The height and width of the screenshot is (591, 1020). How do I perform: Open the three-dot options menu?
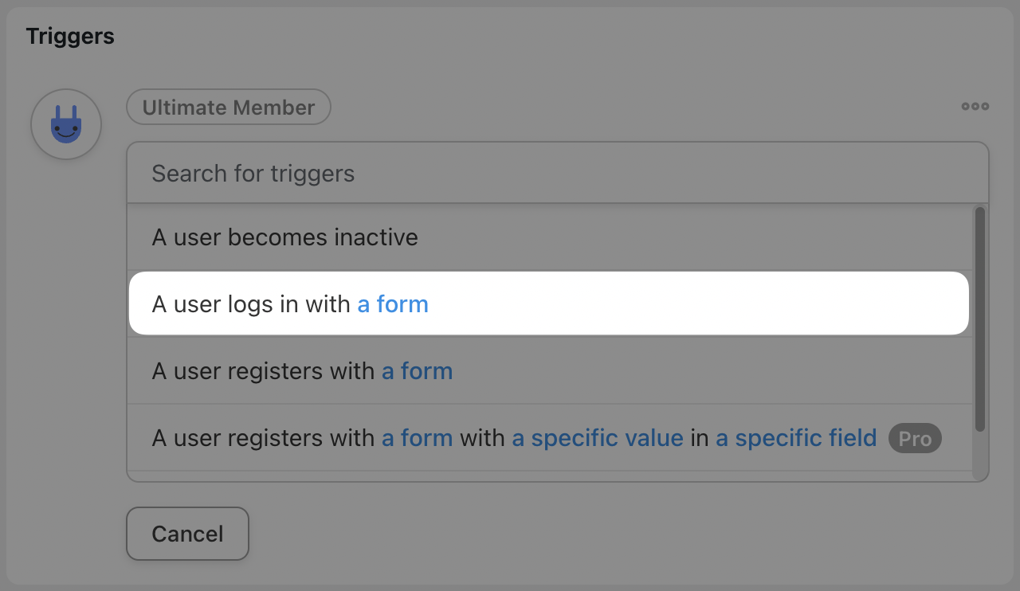[975, 106]
